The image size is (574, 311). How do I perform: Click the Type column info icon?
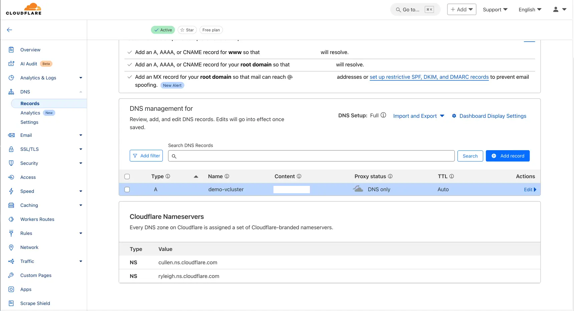(x=168, y=176)
